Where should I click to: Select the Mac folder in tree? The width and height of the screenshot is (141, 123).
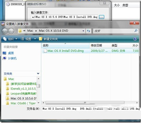point(11,79)
